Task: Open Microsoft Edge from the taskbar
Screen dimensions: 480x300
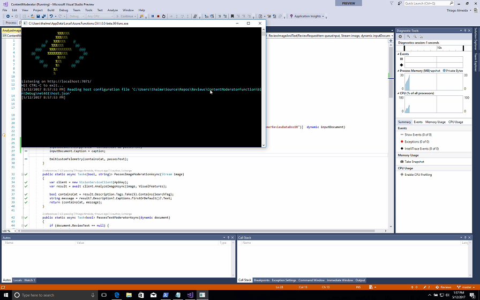Action: coord(117,295)
